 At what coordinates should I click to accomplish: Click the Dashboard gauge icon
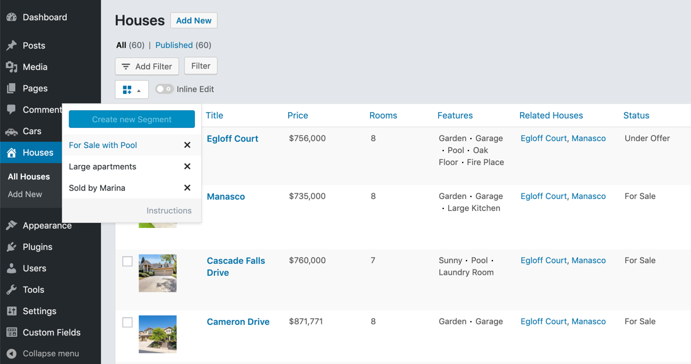(11, 17)
